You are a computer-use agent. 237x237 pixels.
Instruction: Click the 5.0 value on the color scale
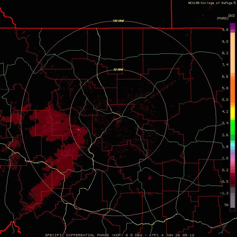click(225, 100)
